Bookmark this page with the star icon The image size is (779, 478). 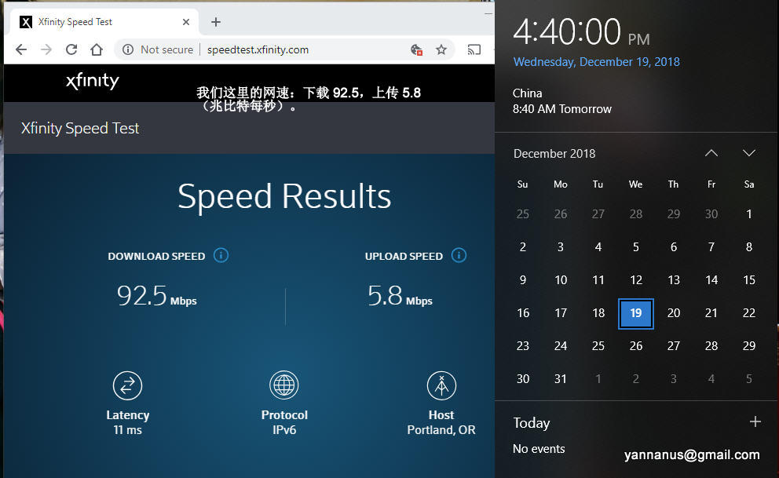tap(441, 49)
